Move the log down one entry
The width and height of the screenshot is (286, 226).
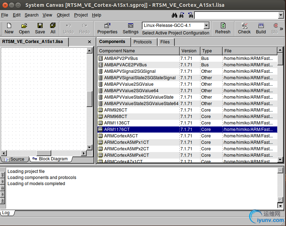3,194
